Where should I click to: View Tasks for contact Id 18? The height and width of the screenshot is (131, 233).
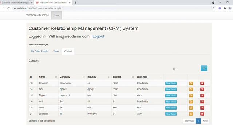pos(171,108)
